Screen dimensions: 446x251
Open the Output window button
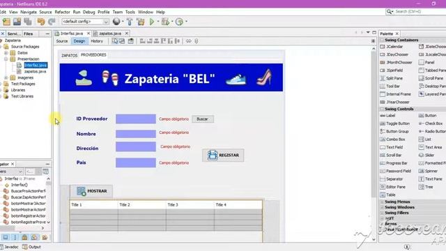click(31, 247)
